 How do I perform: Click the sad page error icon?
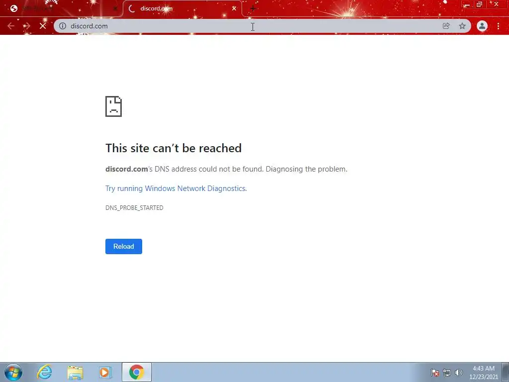coord(114,106)
